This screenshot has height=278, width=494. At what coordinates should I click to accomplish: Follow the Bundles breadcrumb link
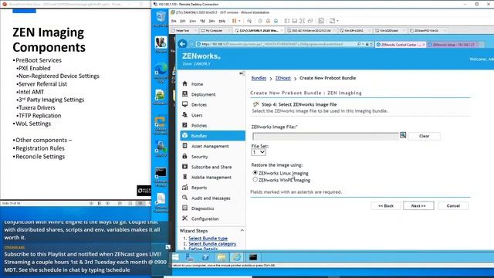[259, 78]
